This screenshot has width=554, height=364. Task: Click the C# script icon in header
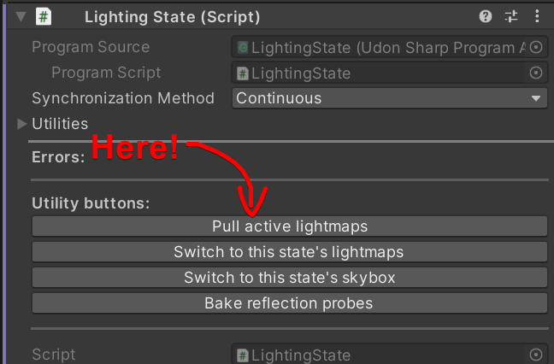44,16
